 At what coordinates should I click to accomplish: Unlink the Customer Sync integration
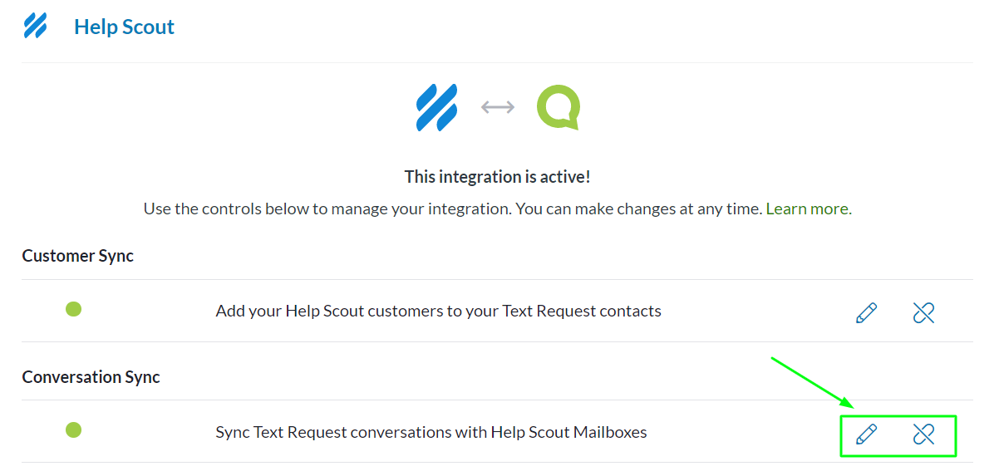pos(923,313)
